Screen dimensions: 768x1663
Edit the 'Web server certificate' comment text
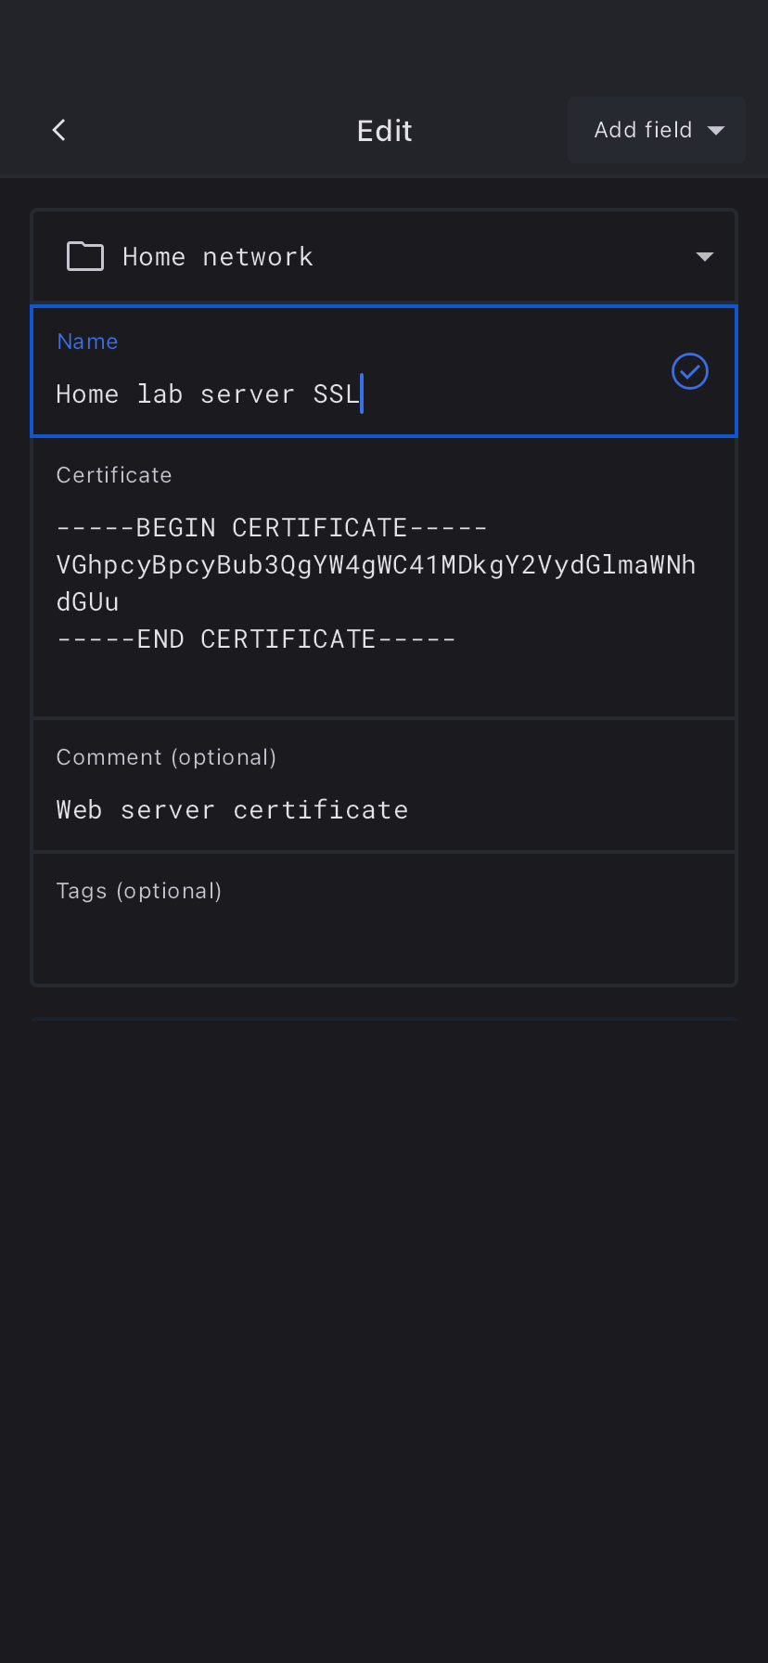pos(232,810)
